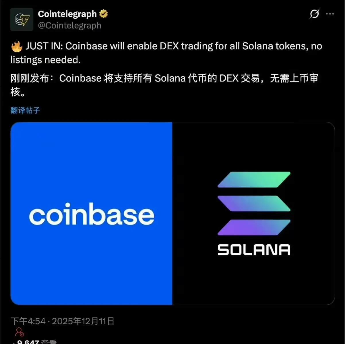Viewport: 345px width, 344px height.
Task: Open the Grok slashed-circle icon
Action: click(314, 13)
